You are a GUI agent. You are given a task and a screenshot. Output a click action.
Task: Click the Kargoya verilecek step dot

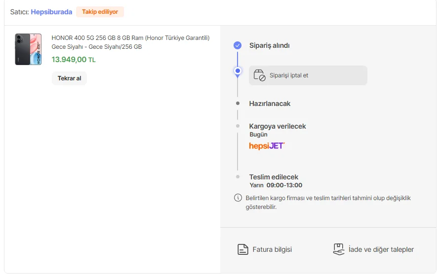(238, 126)
